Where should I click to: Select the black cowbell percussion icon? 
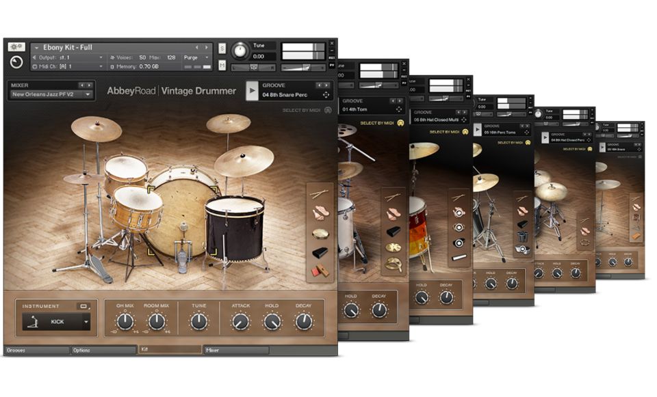tap(320, 252)
